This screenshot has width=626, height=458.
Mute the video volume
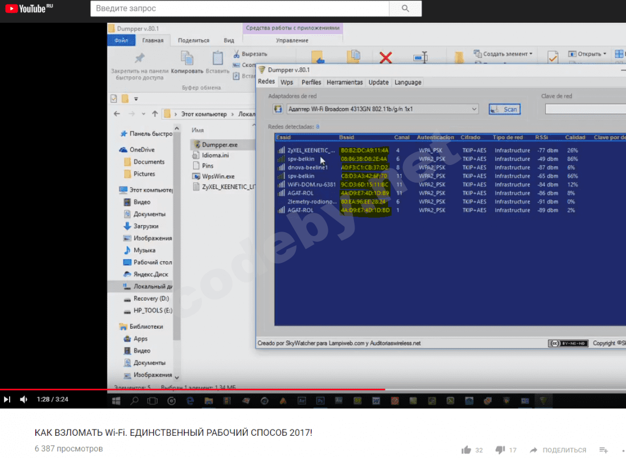[23, 399]
